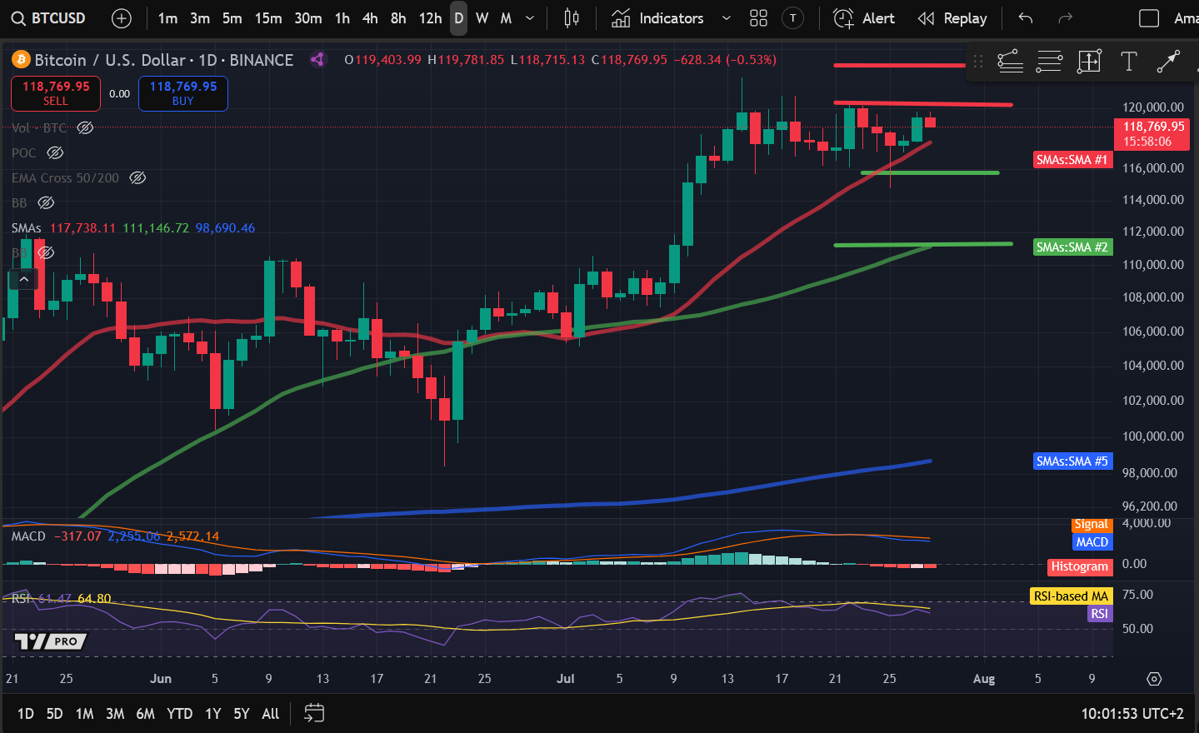Open the go-to-date calendar icon

pos(314,713)
